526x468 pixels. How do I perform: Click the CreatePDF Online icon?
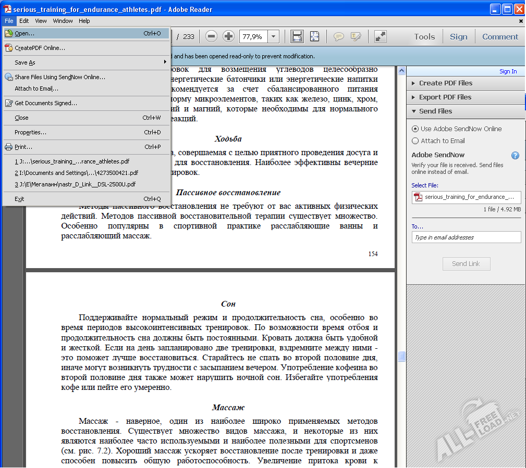[x=8, y=47]
